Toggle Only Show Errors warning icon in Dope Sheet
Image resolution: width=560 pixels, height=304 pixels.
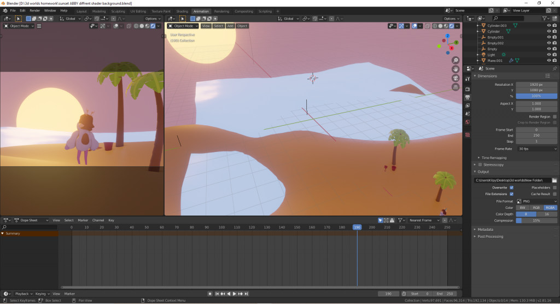392,220
